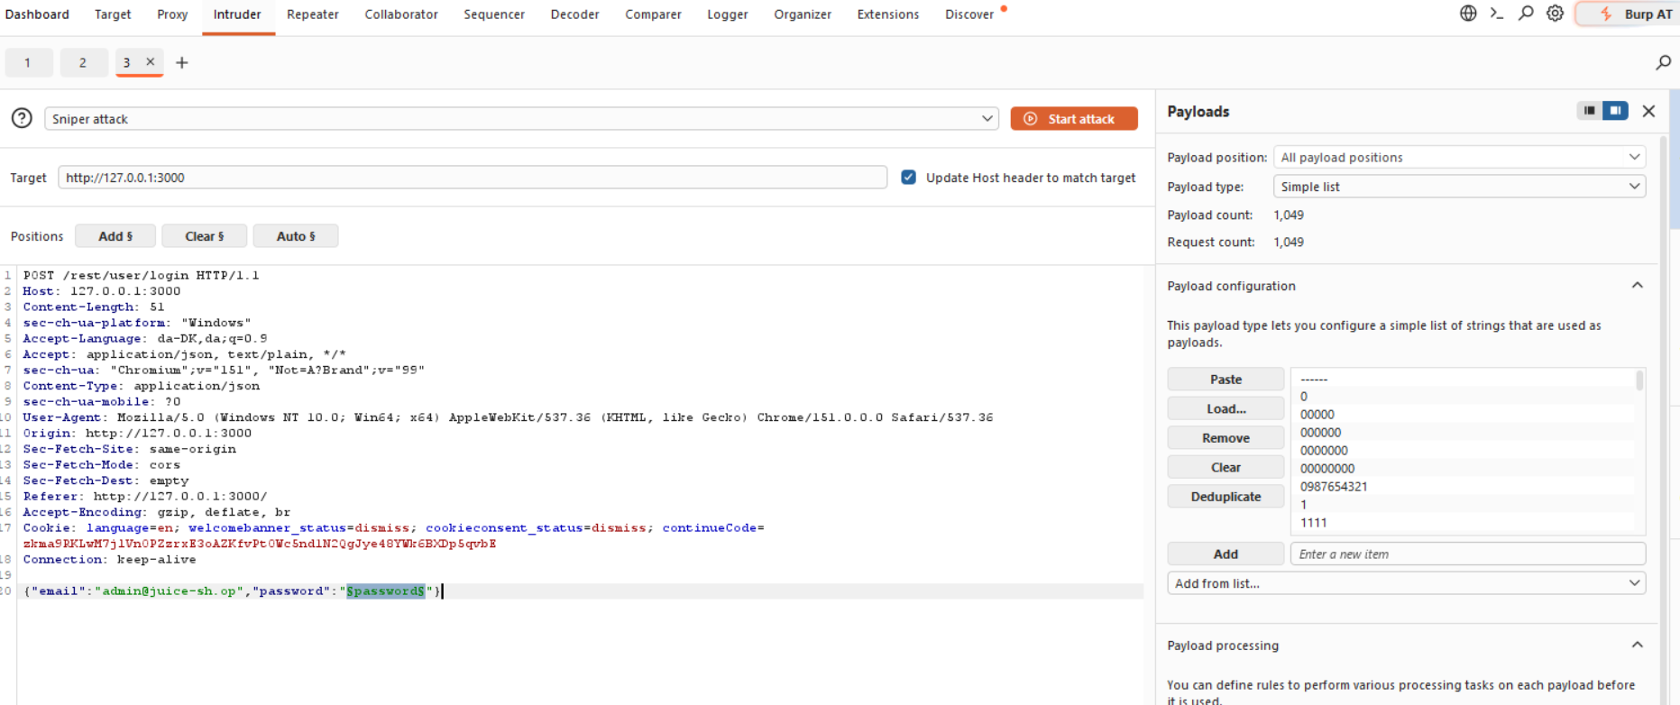Screen dimensions: 1680x705
Task: Collapse the Payload configuration section
Action: click(1637, 286)
